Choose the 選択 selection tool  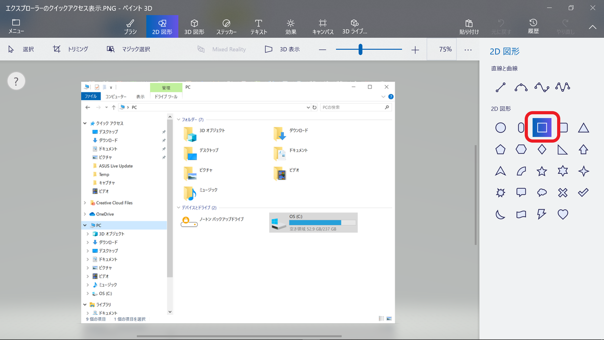click(22, 49)
